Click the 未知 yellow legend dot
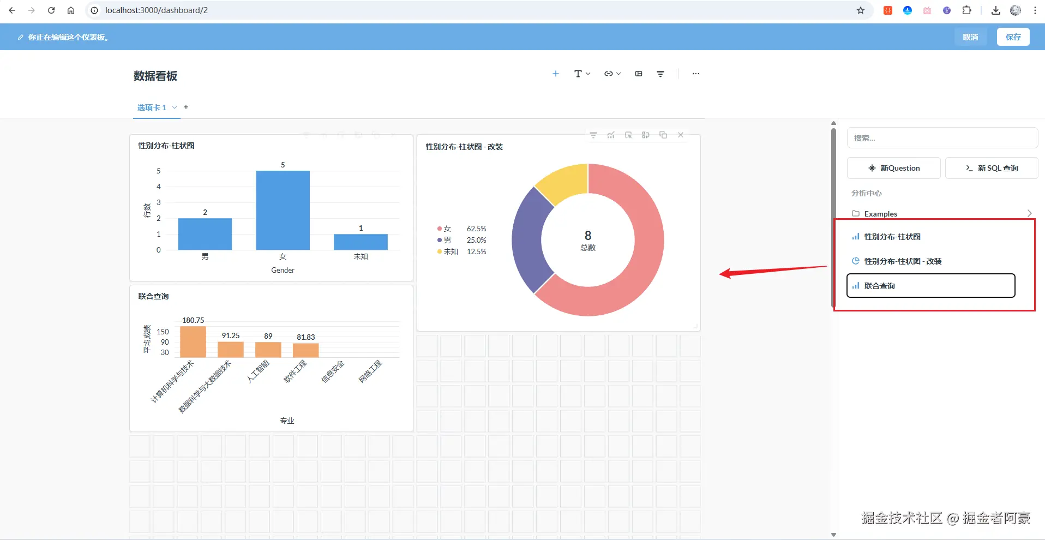This screenshot has height=540, width=1045. (x=439, y=251)
